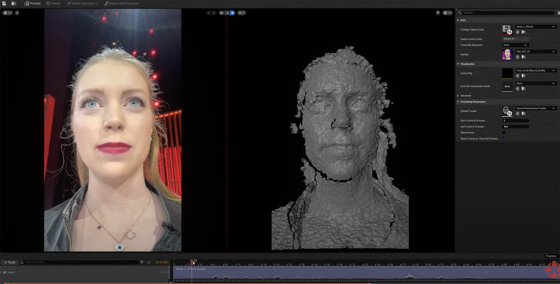Use selected asset icon for Footage Capture Data

point(518,32)
